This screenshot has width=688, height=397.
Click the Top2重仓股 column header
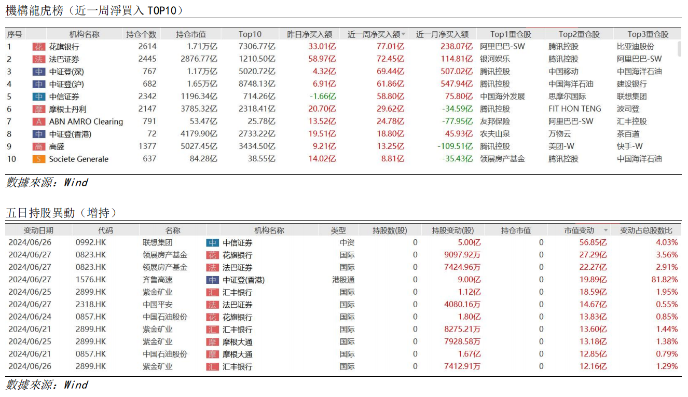579,34
